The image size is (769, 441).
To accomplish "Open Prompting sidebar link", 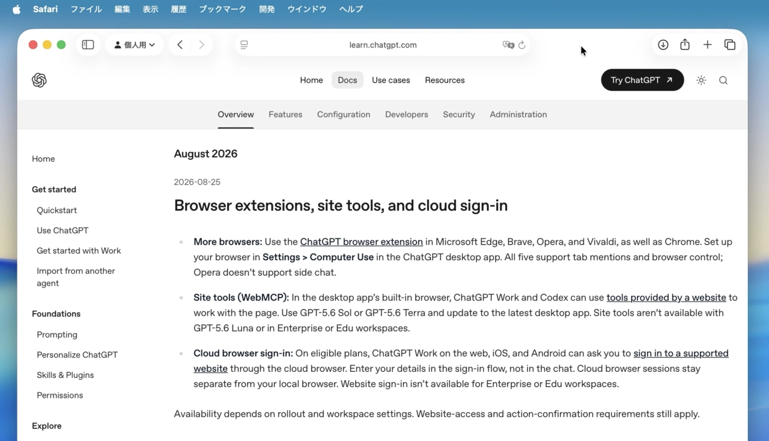I will pos(57,335).
